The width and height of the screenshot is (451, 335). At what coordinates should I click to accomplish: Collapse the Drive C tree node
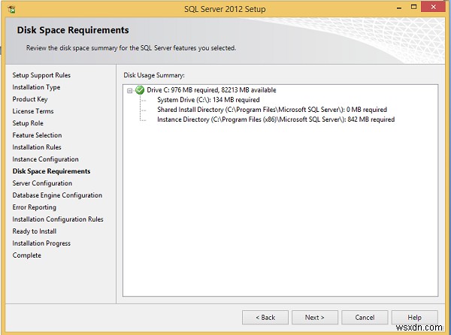[x=130, y=90]
